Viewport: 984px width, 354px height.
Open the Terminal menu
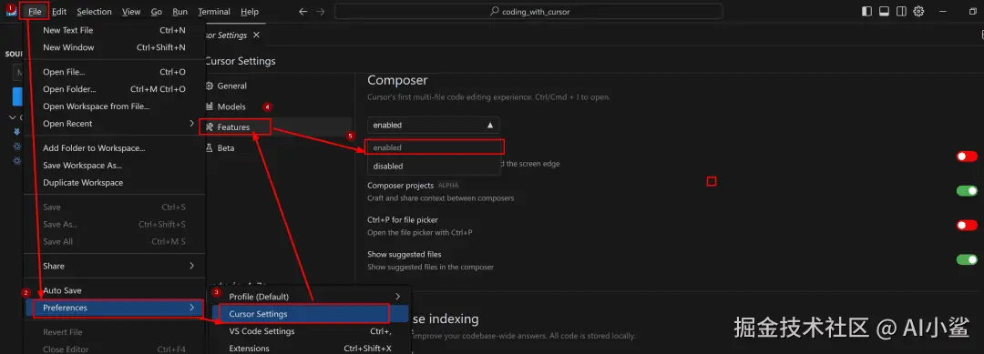[x=214, y=11]
